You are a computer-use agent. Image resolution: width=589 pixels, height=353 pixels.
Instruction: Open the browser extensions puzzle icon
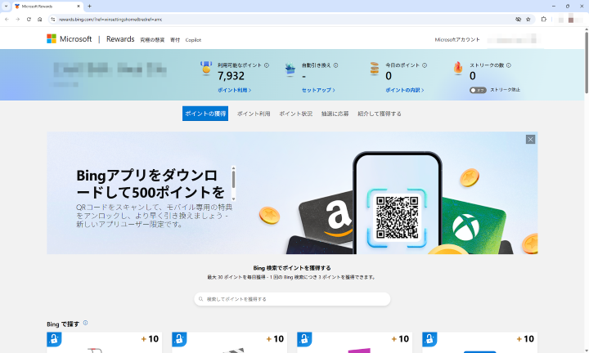tap(543, 19)
